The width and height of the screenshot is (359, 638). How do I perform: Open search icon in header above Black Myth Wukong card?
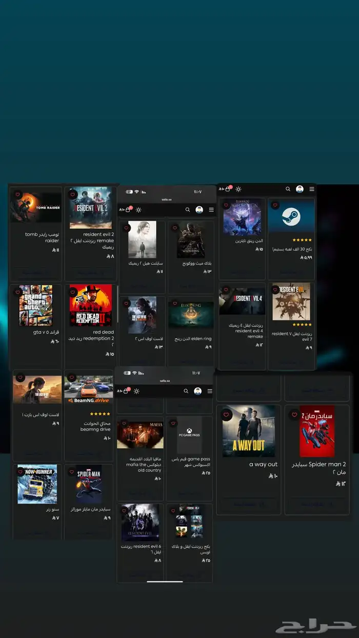(188, 210)
